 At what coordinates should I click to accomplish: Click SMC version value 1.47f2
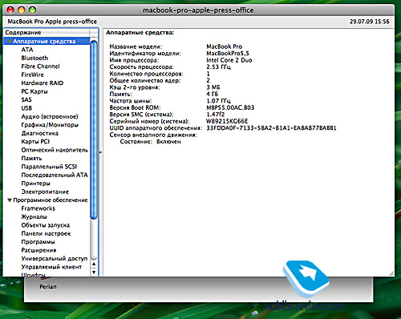click(216, 115)
